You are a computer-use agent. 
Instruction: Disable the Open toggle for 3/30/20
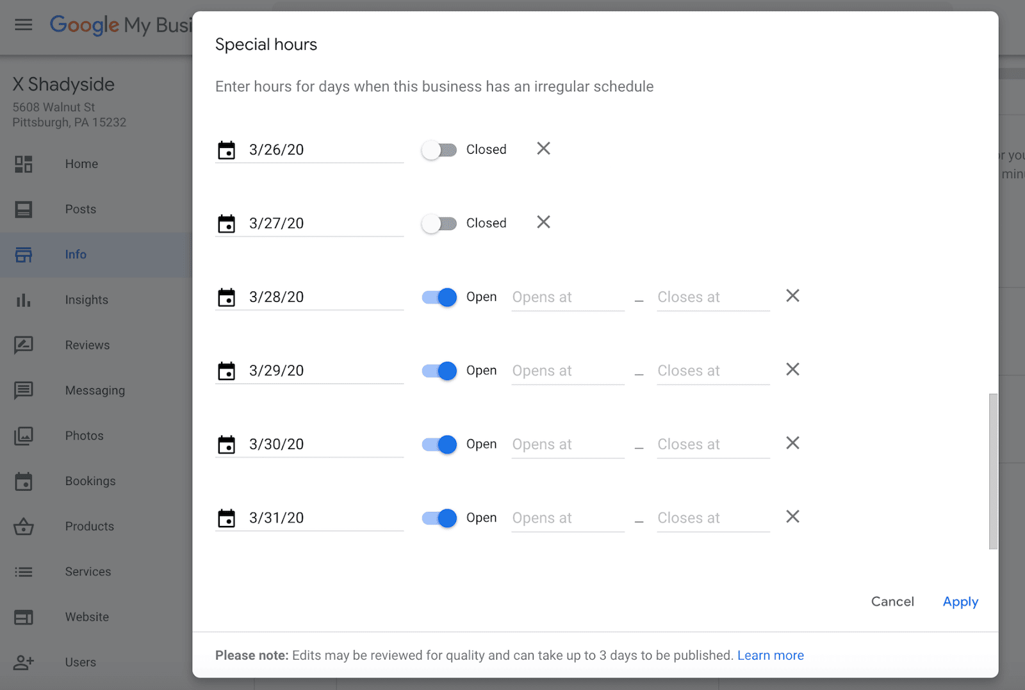(439, 445)
